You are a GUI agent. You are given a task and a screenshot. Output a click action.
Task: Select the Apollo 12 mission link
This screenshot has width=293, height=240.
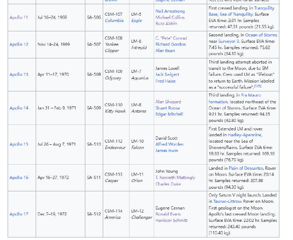click(x=19, y=44)
